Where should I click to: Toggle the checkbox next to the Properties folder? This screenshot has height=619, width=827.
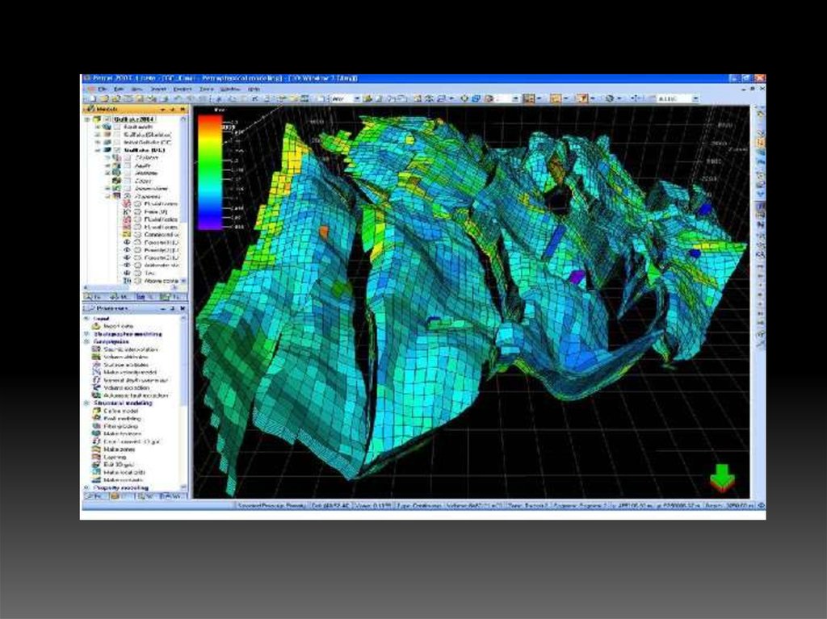[126, 194]
